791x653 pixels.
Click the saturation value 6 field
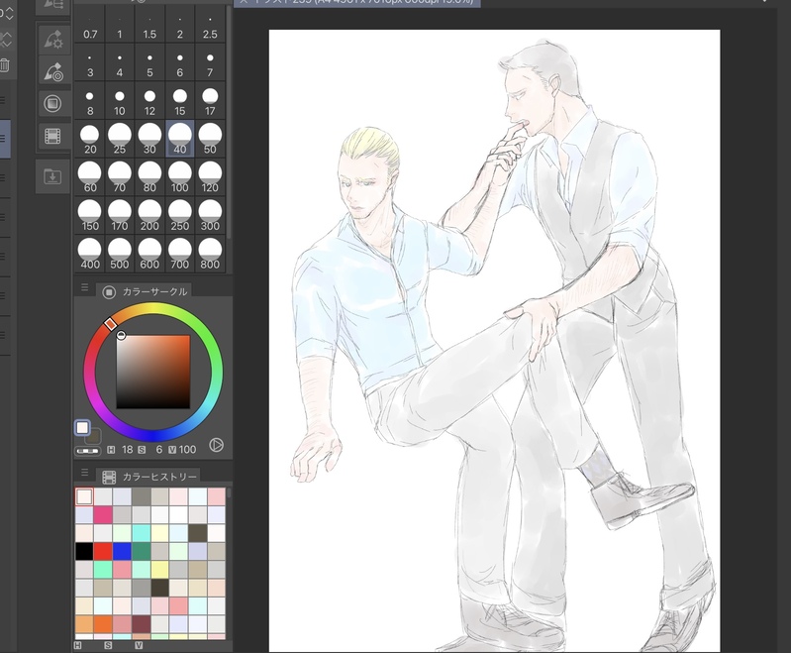tap(159, 450)
